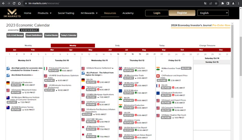The width and height of the screenshot is (242, 140).
Task: Reload the page with the refresh icon
Action: click(14, 3)
